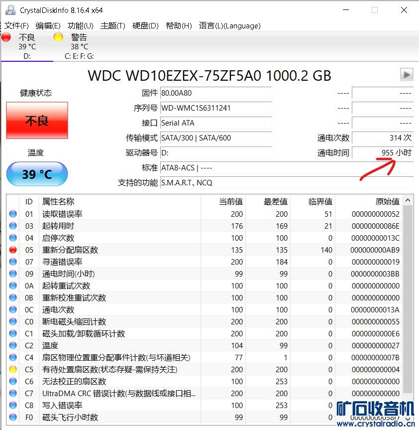
Task: Click the red status icon for 重新分配扇区数
Action: [x=13, y=250]
